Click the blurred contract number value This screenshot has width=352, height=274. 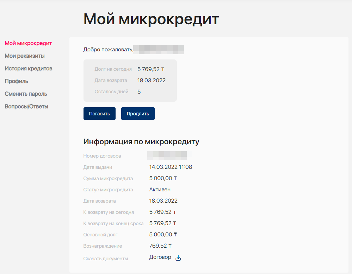coord(169,155)
